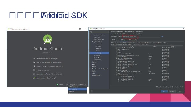
Task: Open an existing Android Studio project
Action: pos(49,62)
